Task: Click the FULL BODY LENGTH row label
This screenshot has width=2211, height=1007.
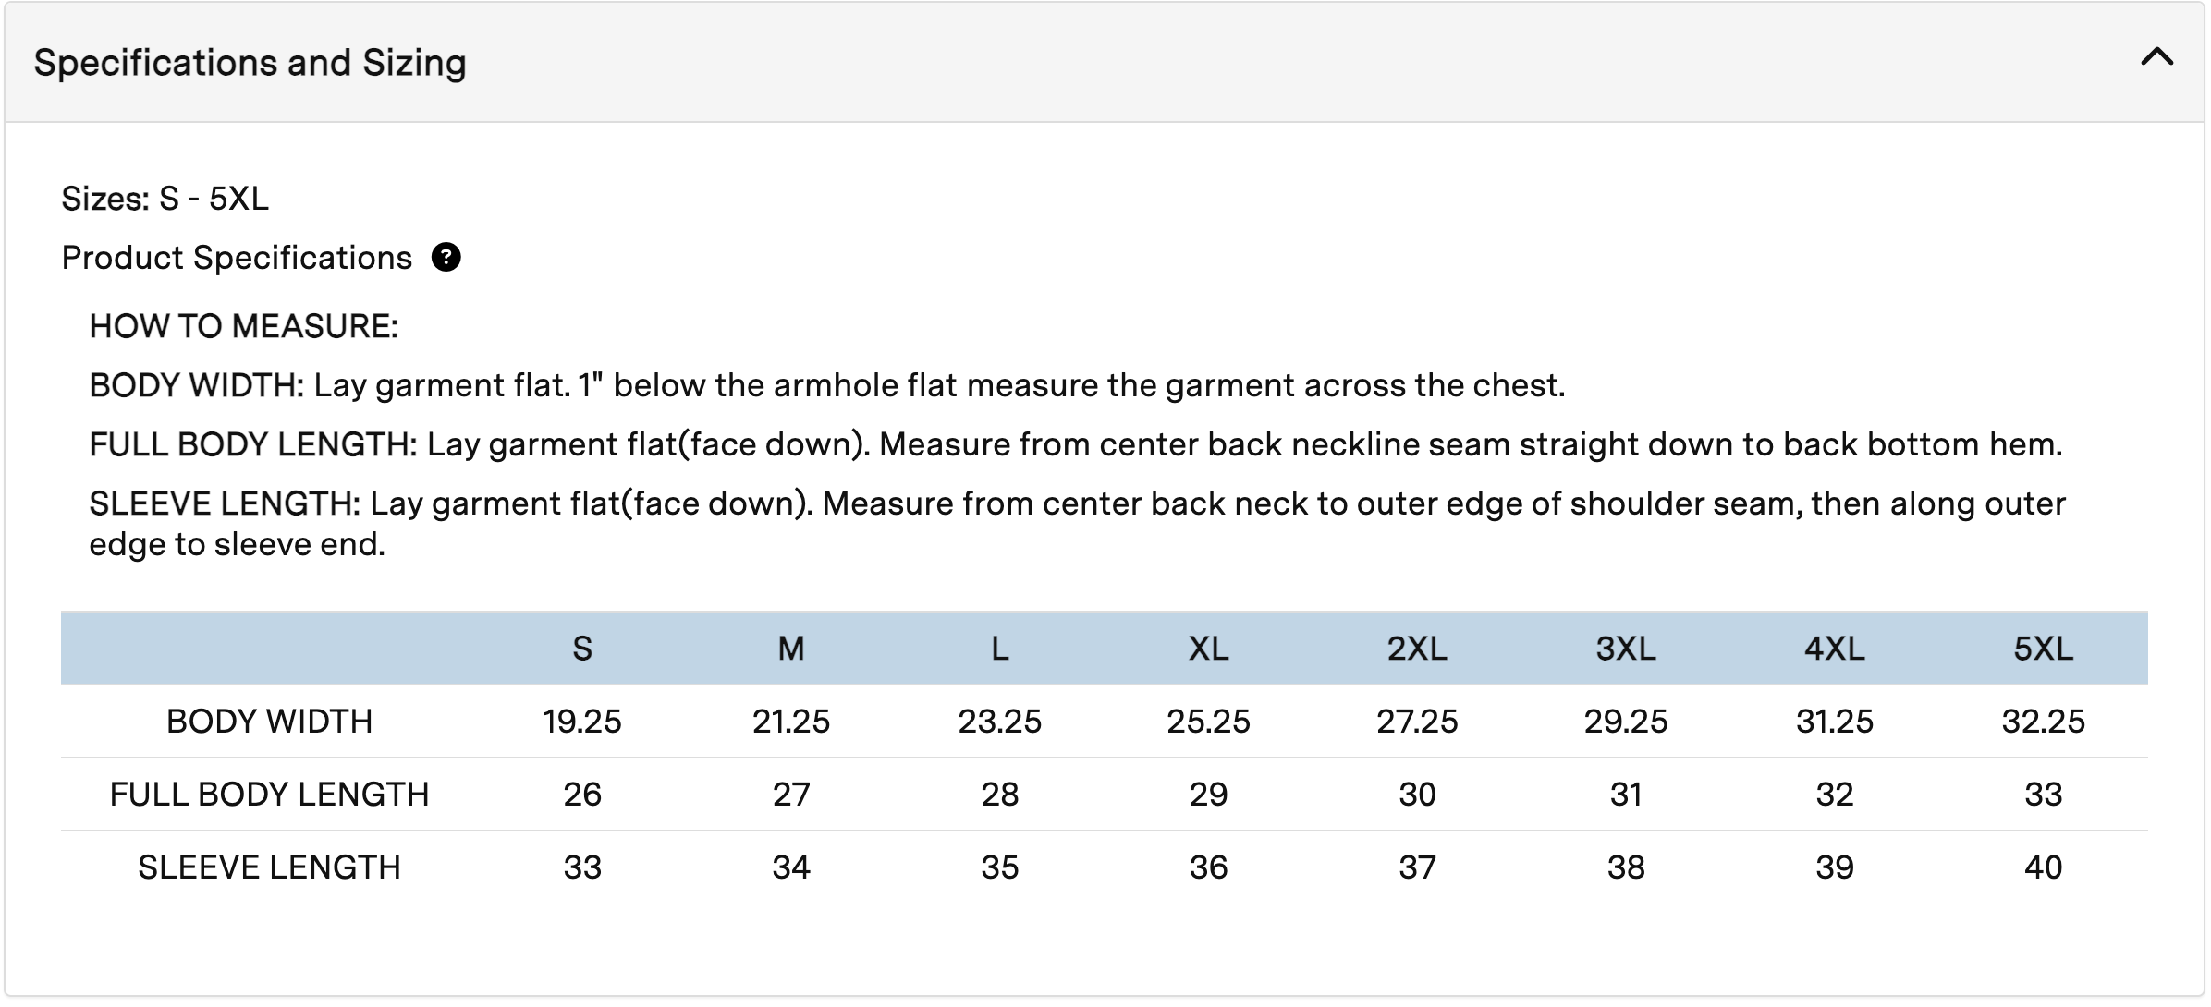Action: [269, 795]
